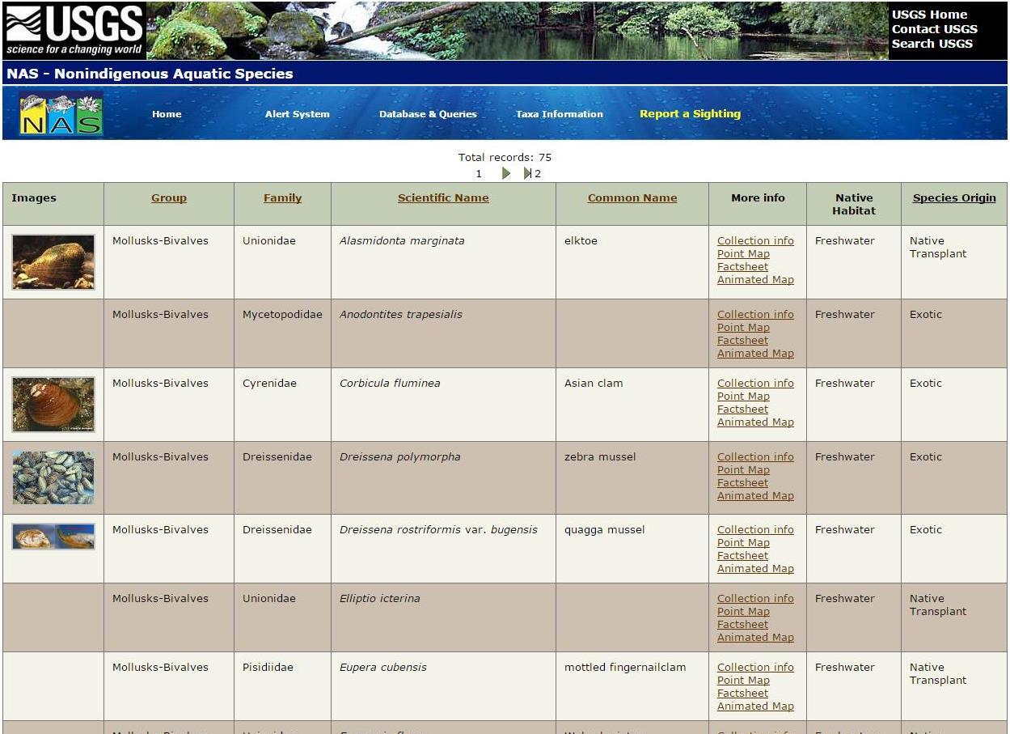
Task: Open Factsheet for elktoe
Action: 742,266
